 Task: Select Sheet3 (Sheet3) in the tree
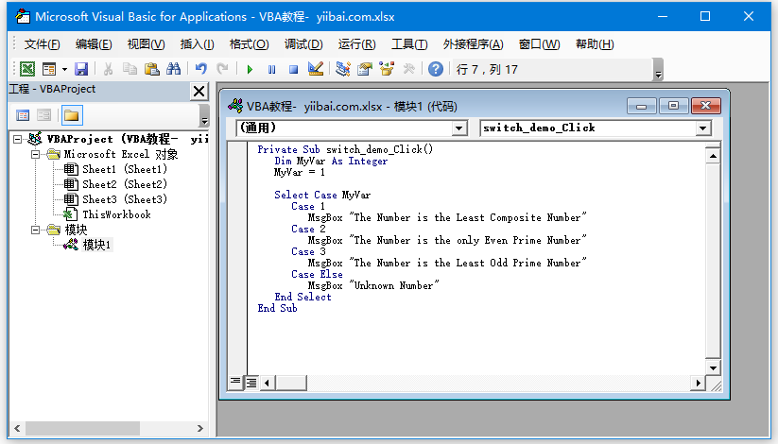pyautogui.click(x=125, y=199)
